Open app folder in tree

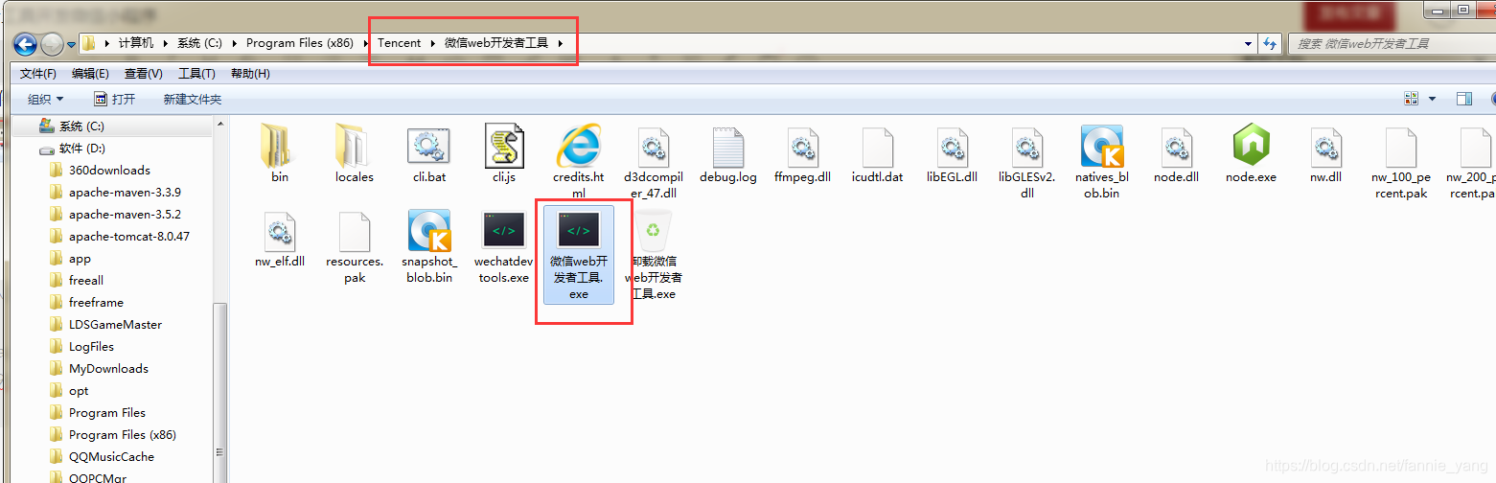pos(80,258)
